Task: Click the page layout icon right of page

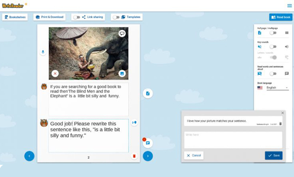Action: pos(148,93)
